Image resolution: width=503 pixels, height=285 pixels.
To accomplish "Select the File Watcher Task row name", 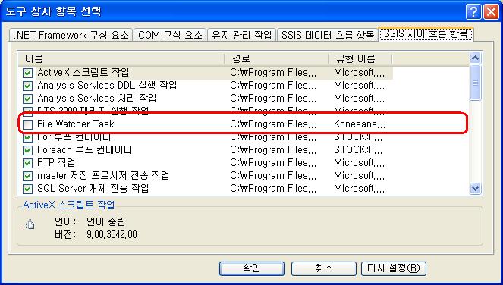I will [x=76, y=124].
